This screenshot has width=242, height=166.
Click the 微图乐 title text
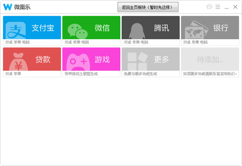[x=22, y=7]
